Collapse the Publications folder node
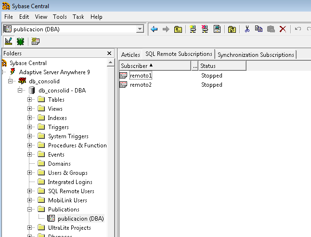 pos(30,210)
